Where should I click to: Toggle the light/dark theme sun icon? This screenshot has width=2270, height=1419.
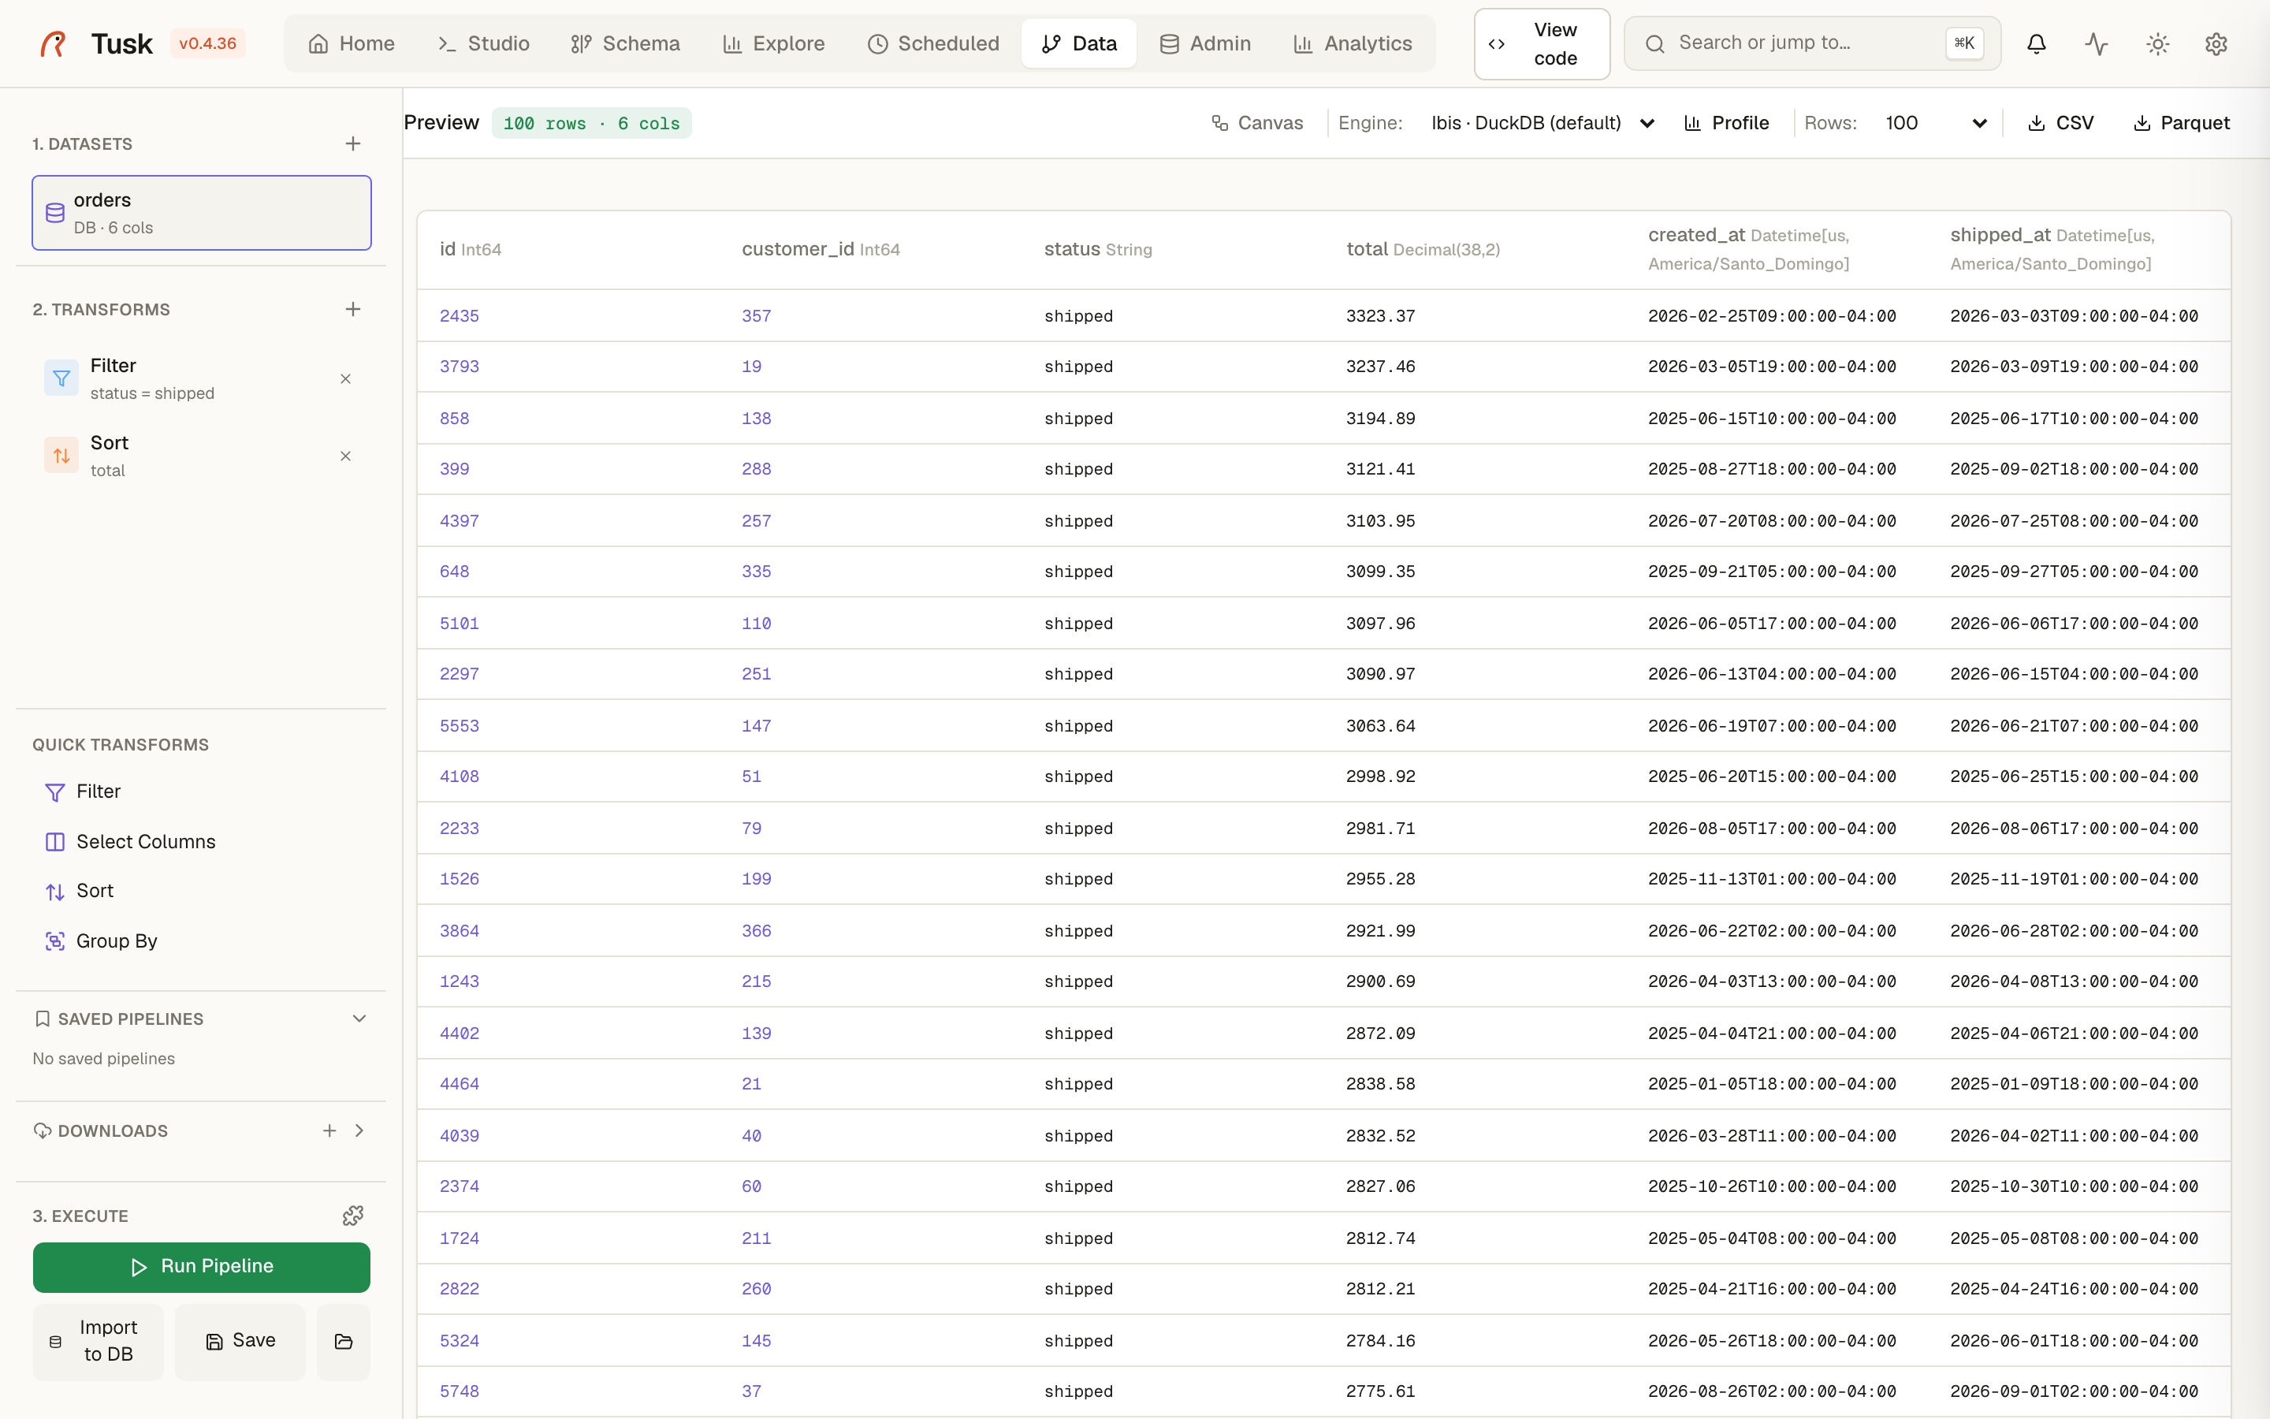[2157, 43]
